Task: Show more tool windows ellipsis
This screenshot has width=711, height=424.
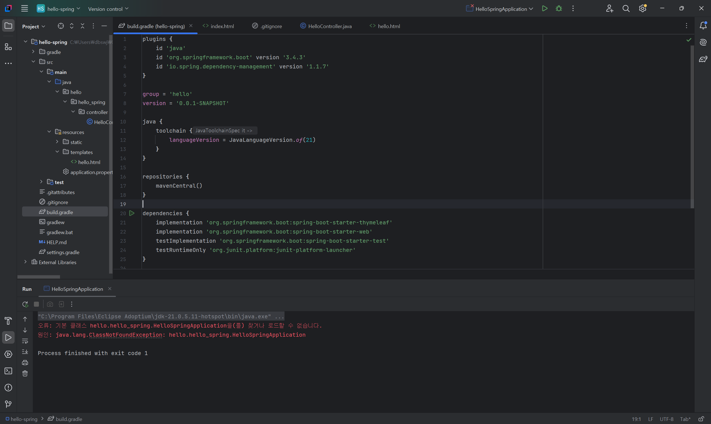Action: (x=8, y=63)
